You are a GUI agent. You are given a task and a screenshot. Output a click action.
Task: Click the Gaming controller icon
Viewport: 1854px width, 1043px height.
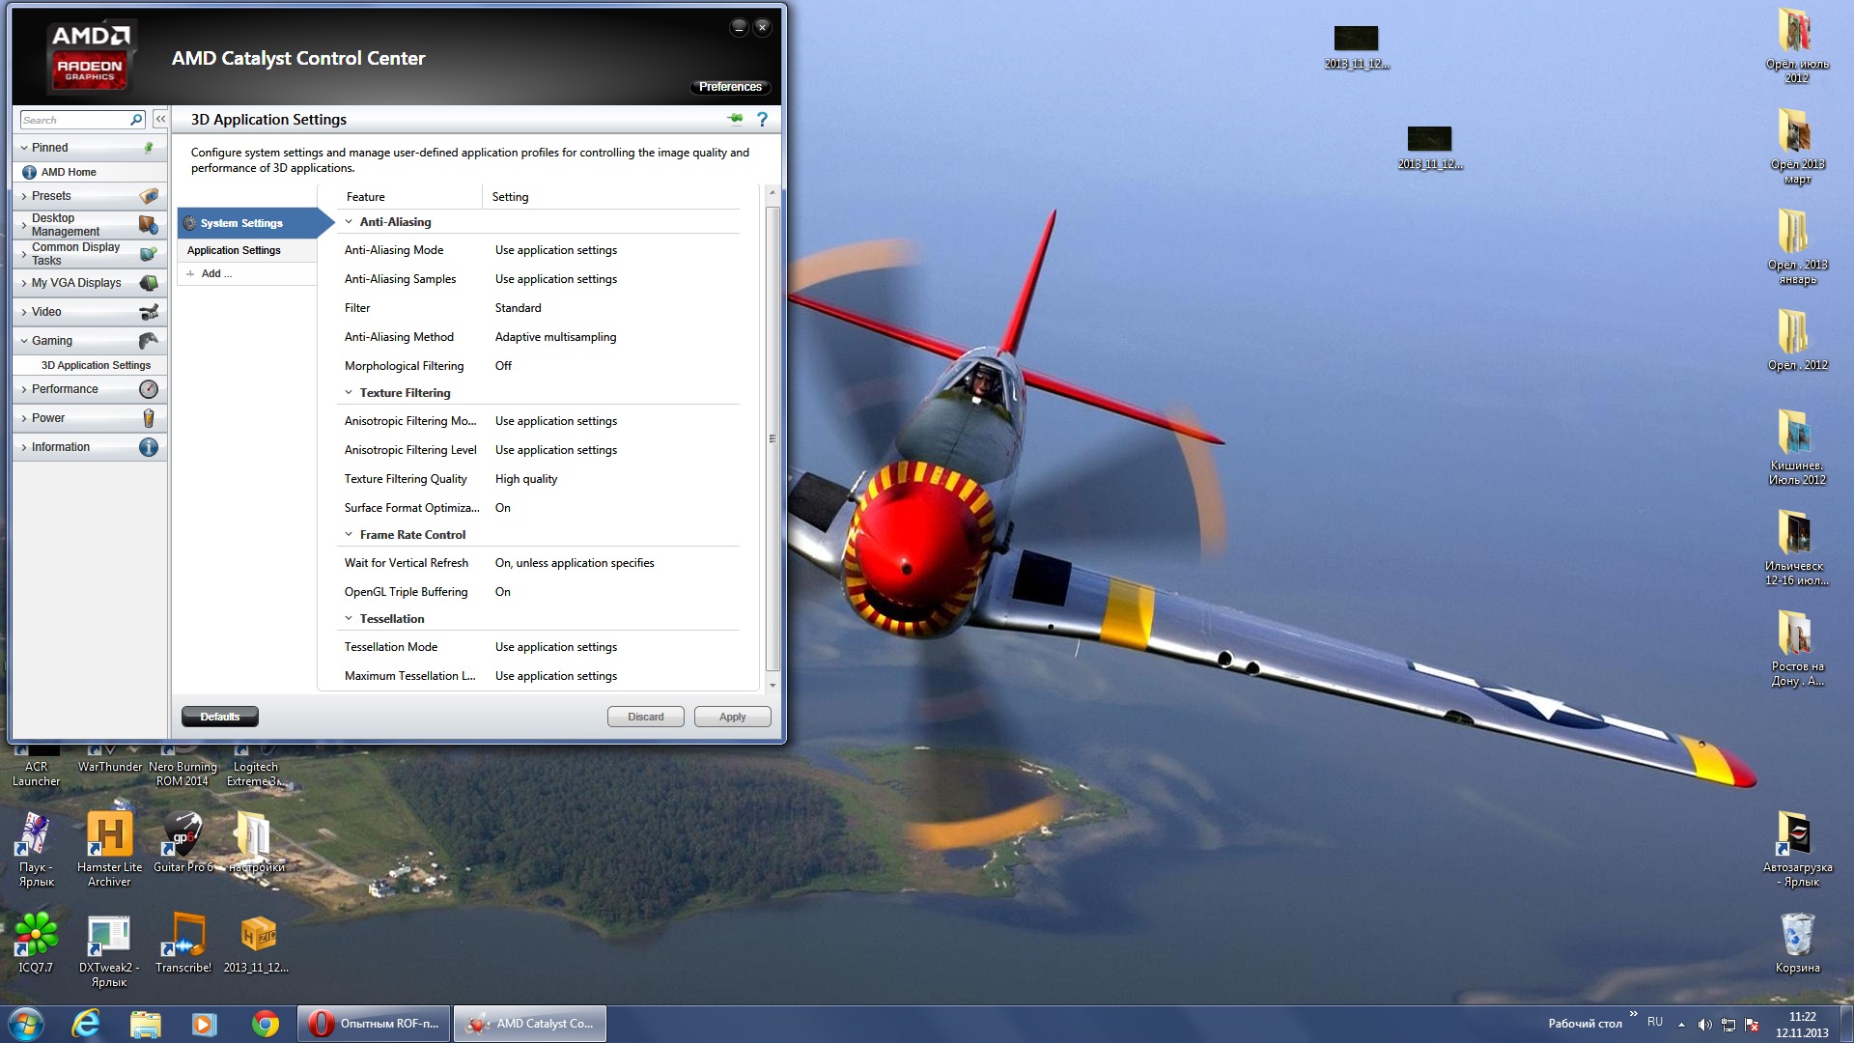[148, 341]
